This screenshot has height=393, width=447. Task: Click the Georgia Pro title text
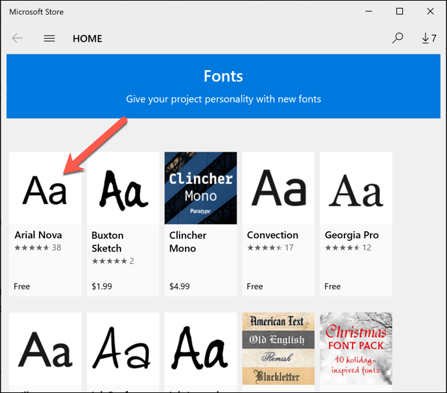click(x=352, y=235)
